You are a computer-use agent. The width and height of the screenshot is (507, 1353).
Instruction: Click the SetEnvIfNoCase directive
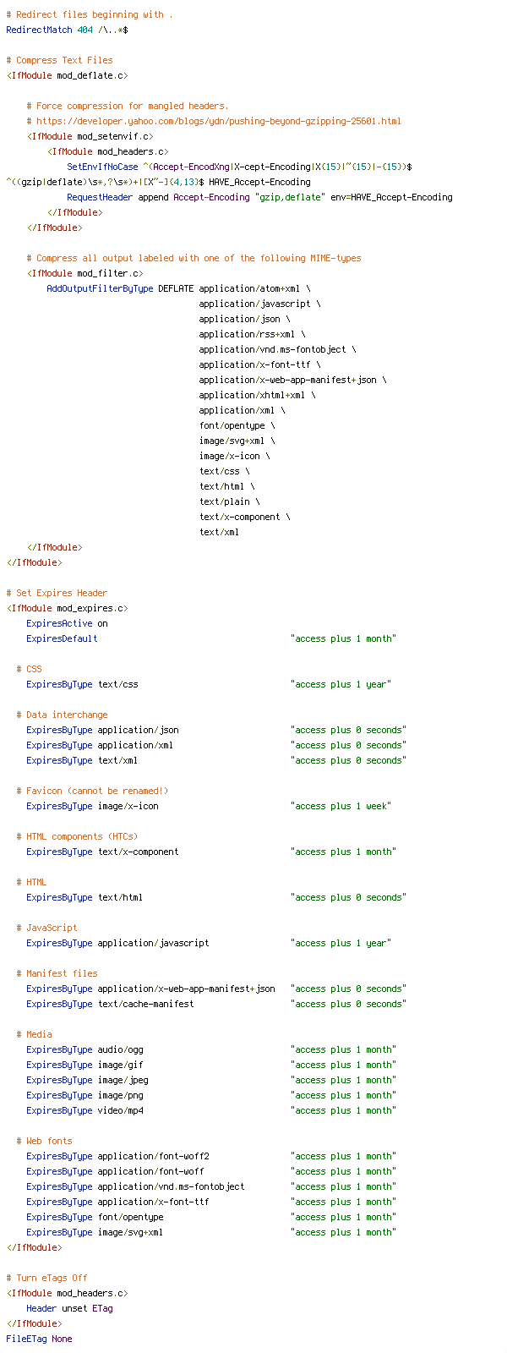point(102,167)
